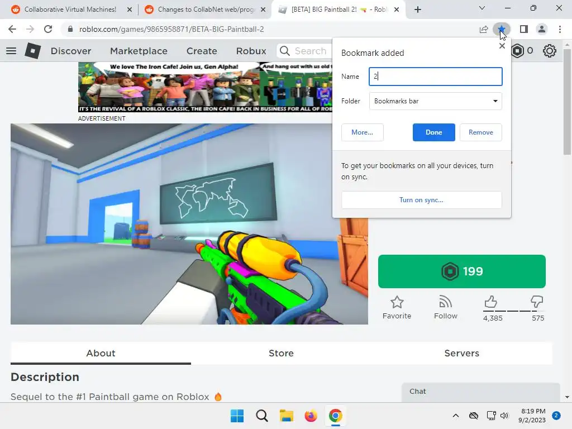Close the Changes to CollabNet tab

(x=263, y=9)
